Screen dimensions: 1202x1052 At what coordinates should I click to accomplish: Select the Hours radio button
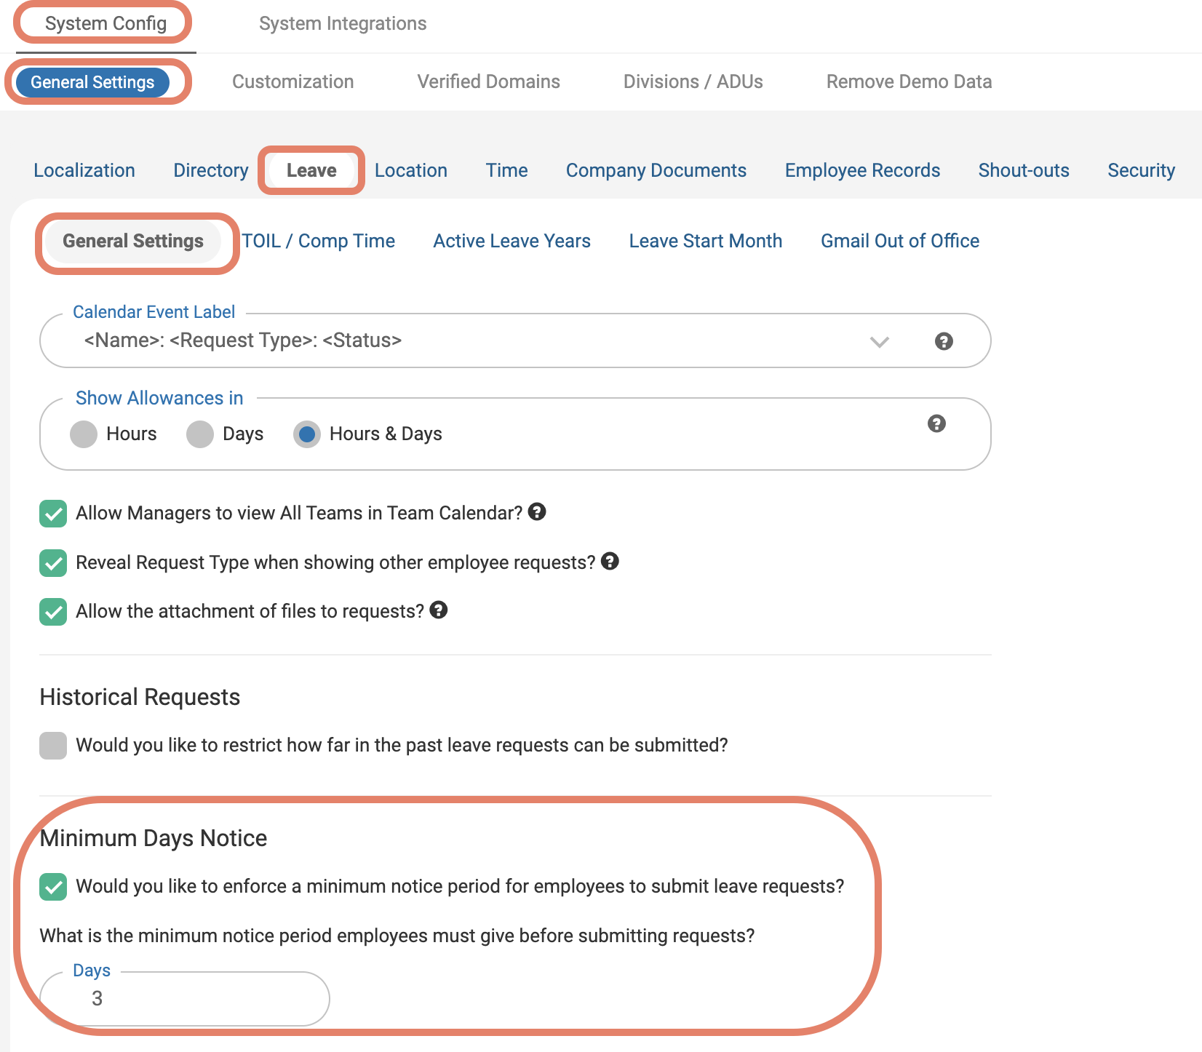coord(83,434)
